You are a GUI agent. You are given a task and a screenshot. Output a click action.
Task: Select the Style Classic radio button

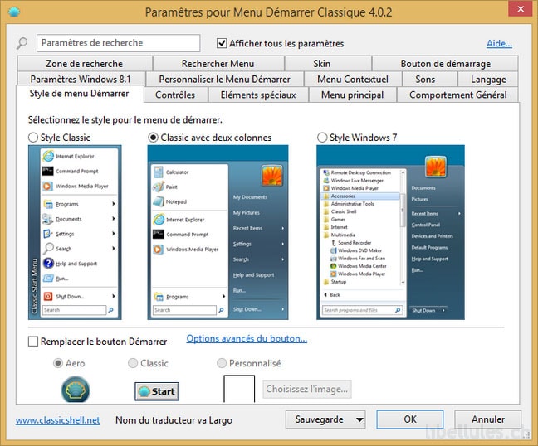point(33,138)
